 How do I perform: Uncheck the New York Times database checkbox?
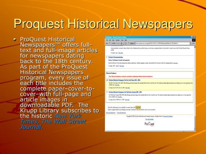pos(107,80)
